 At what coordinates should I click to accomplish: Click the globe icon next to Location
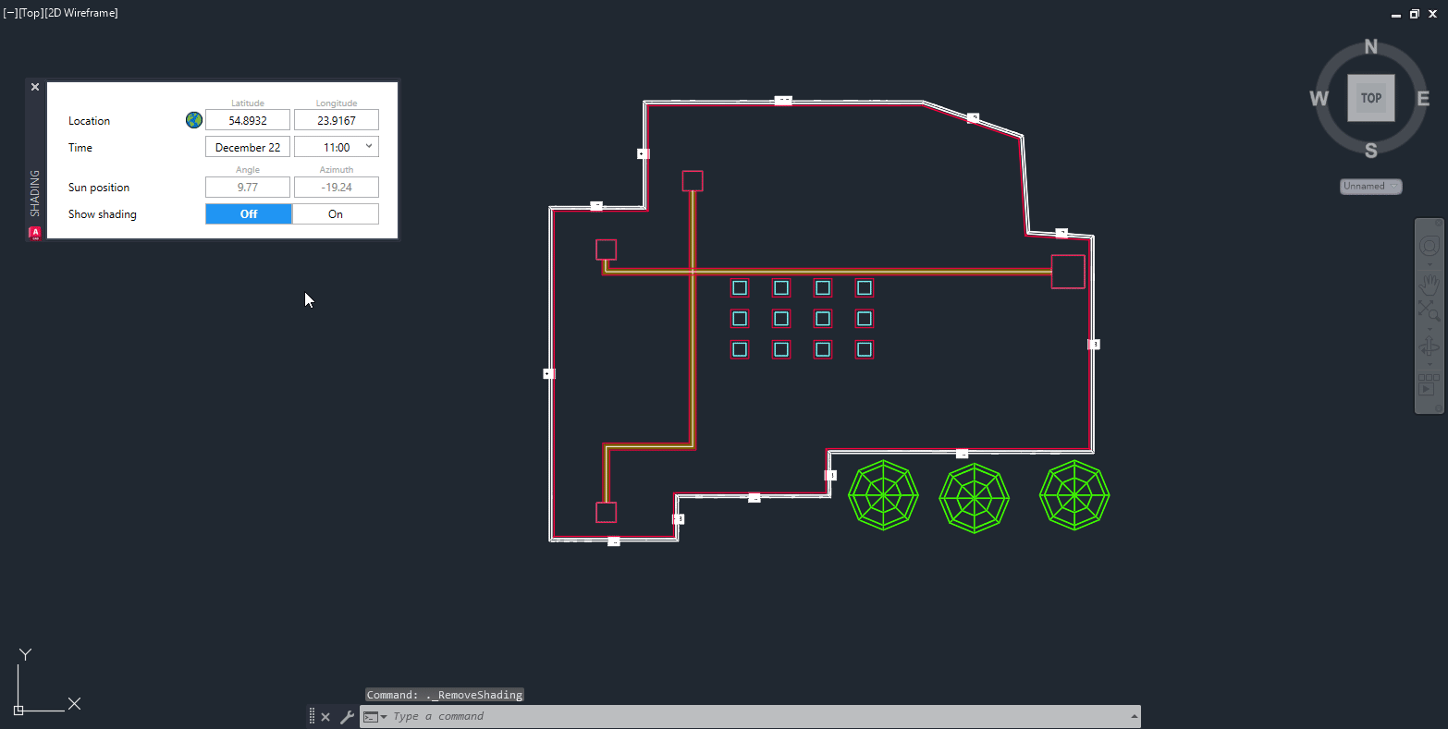[194, 120]
